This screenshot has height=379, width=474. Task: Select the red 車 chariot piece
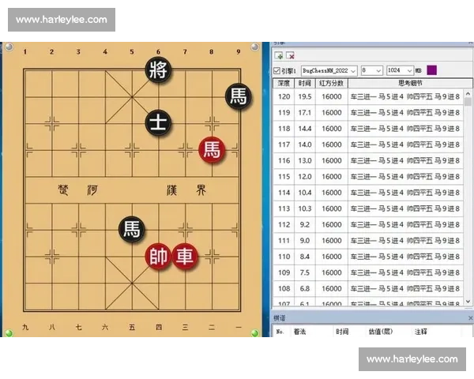pyautogui.click(x=185, y=257)
